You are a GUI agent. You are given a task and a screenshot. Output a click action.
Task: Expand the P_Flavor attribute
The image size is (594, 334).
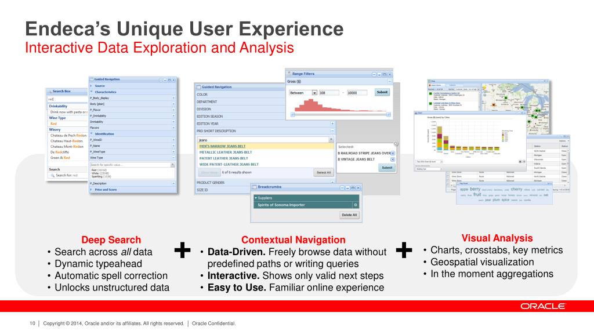pyautogui.click(x=173, y=110)
